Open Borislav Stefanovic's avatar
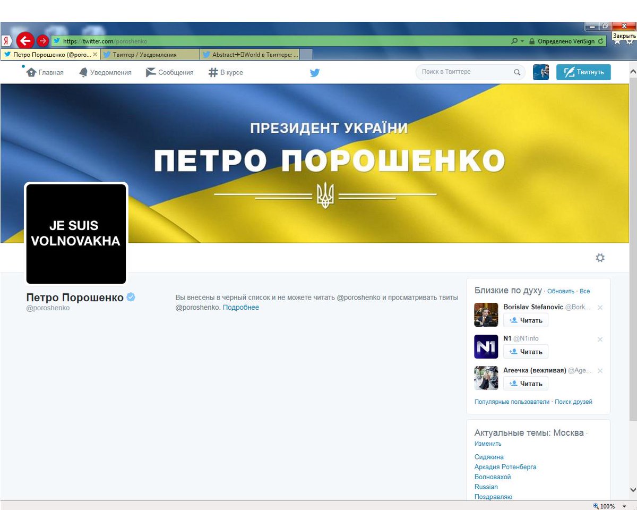 pos(486,314)
